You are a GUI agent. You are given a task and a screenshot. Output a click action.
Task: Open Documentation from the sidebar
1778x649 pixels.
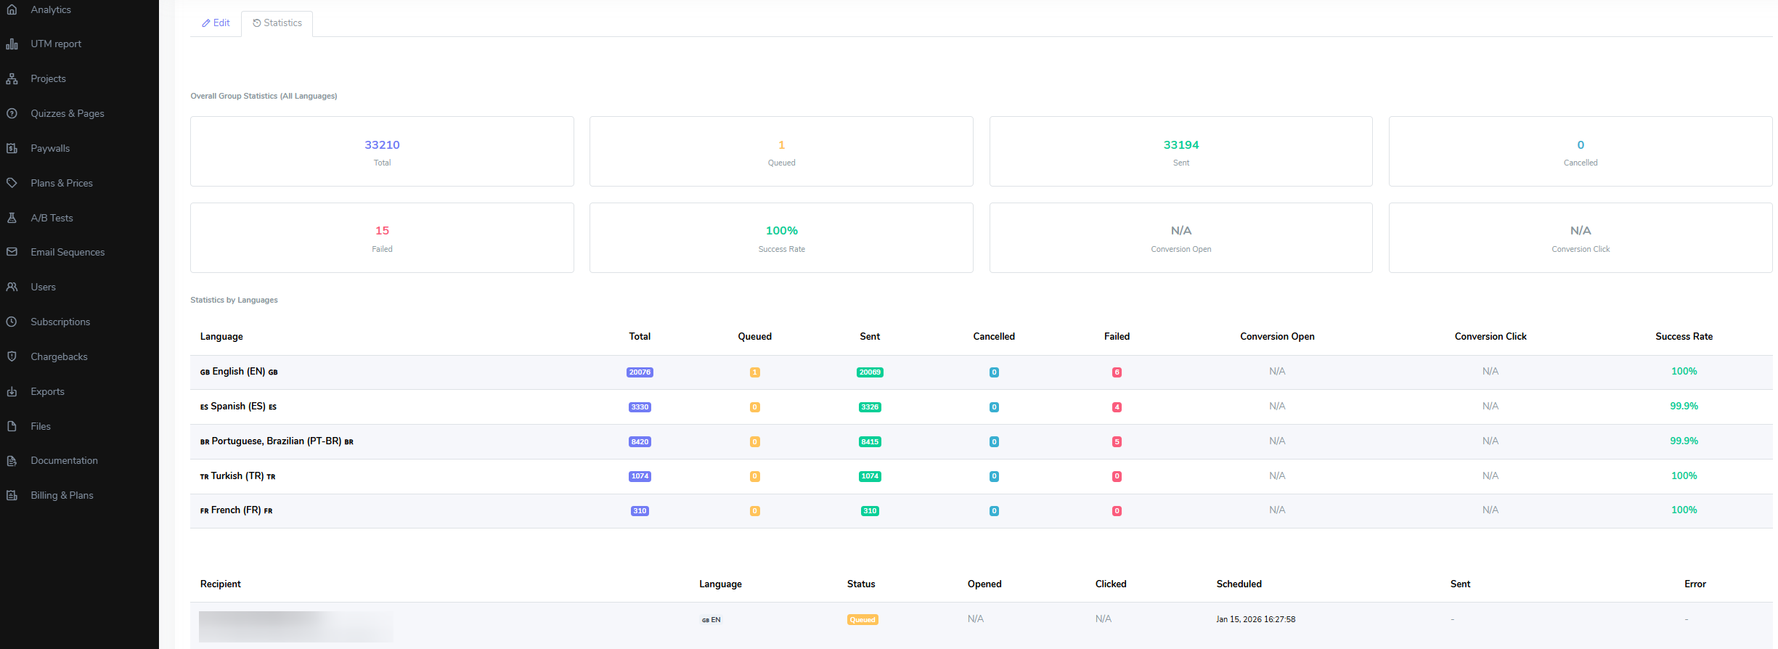click(64, 460)
